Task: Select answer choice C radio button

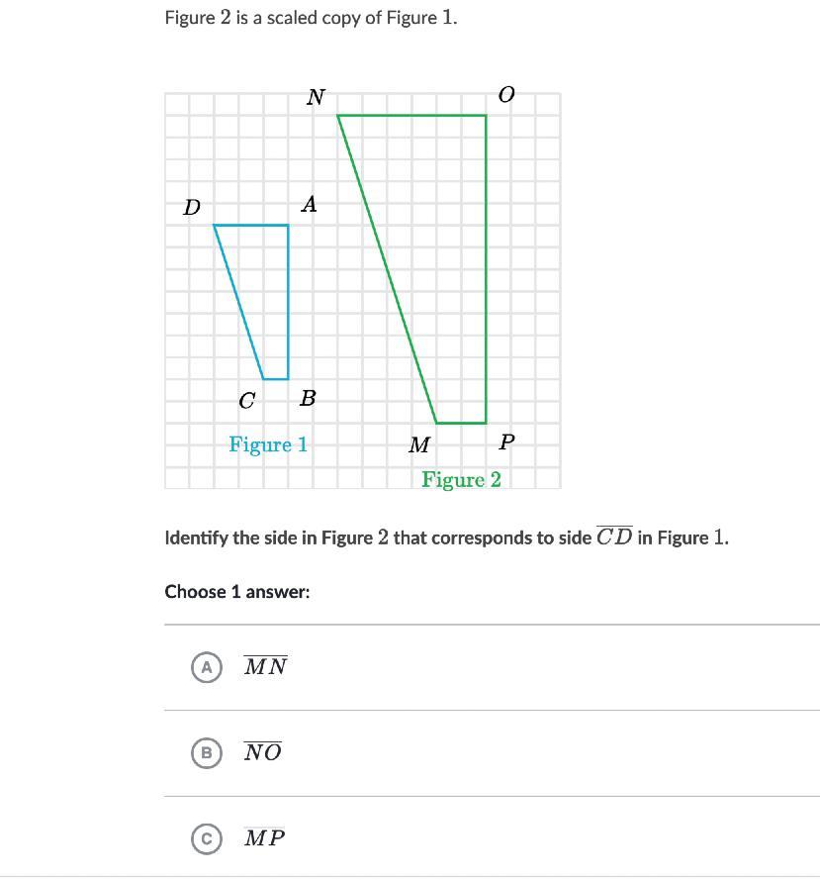Action: point(206,811)
